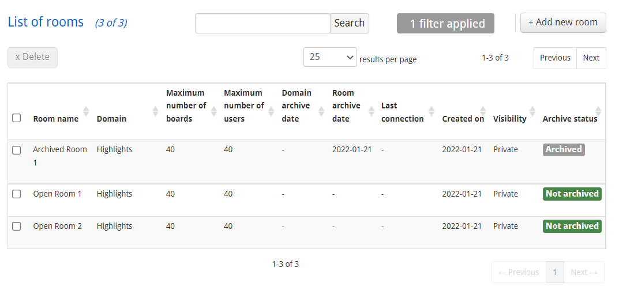Click Open Room 2 Not archived badge
619x305 pixels.
(x=572, y=227)
